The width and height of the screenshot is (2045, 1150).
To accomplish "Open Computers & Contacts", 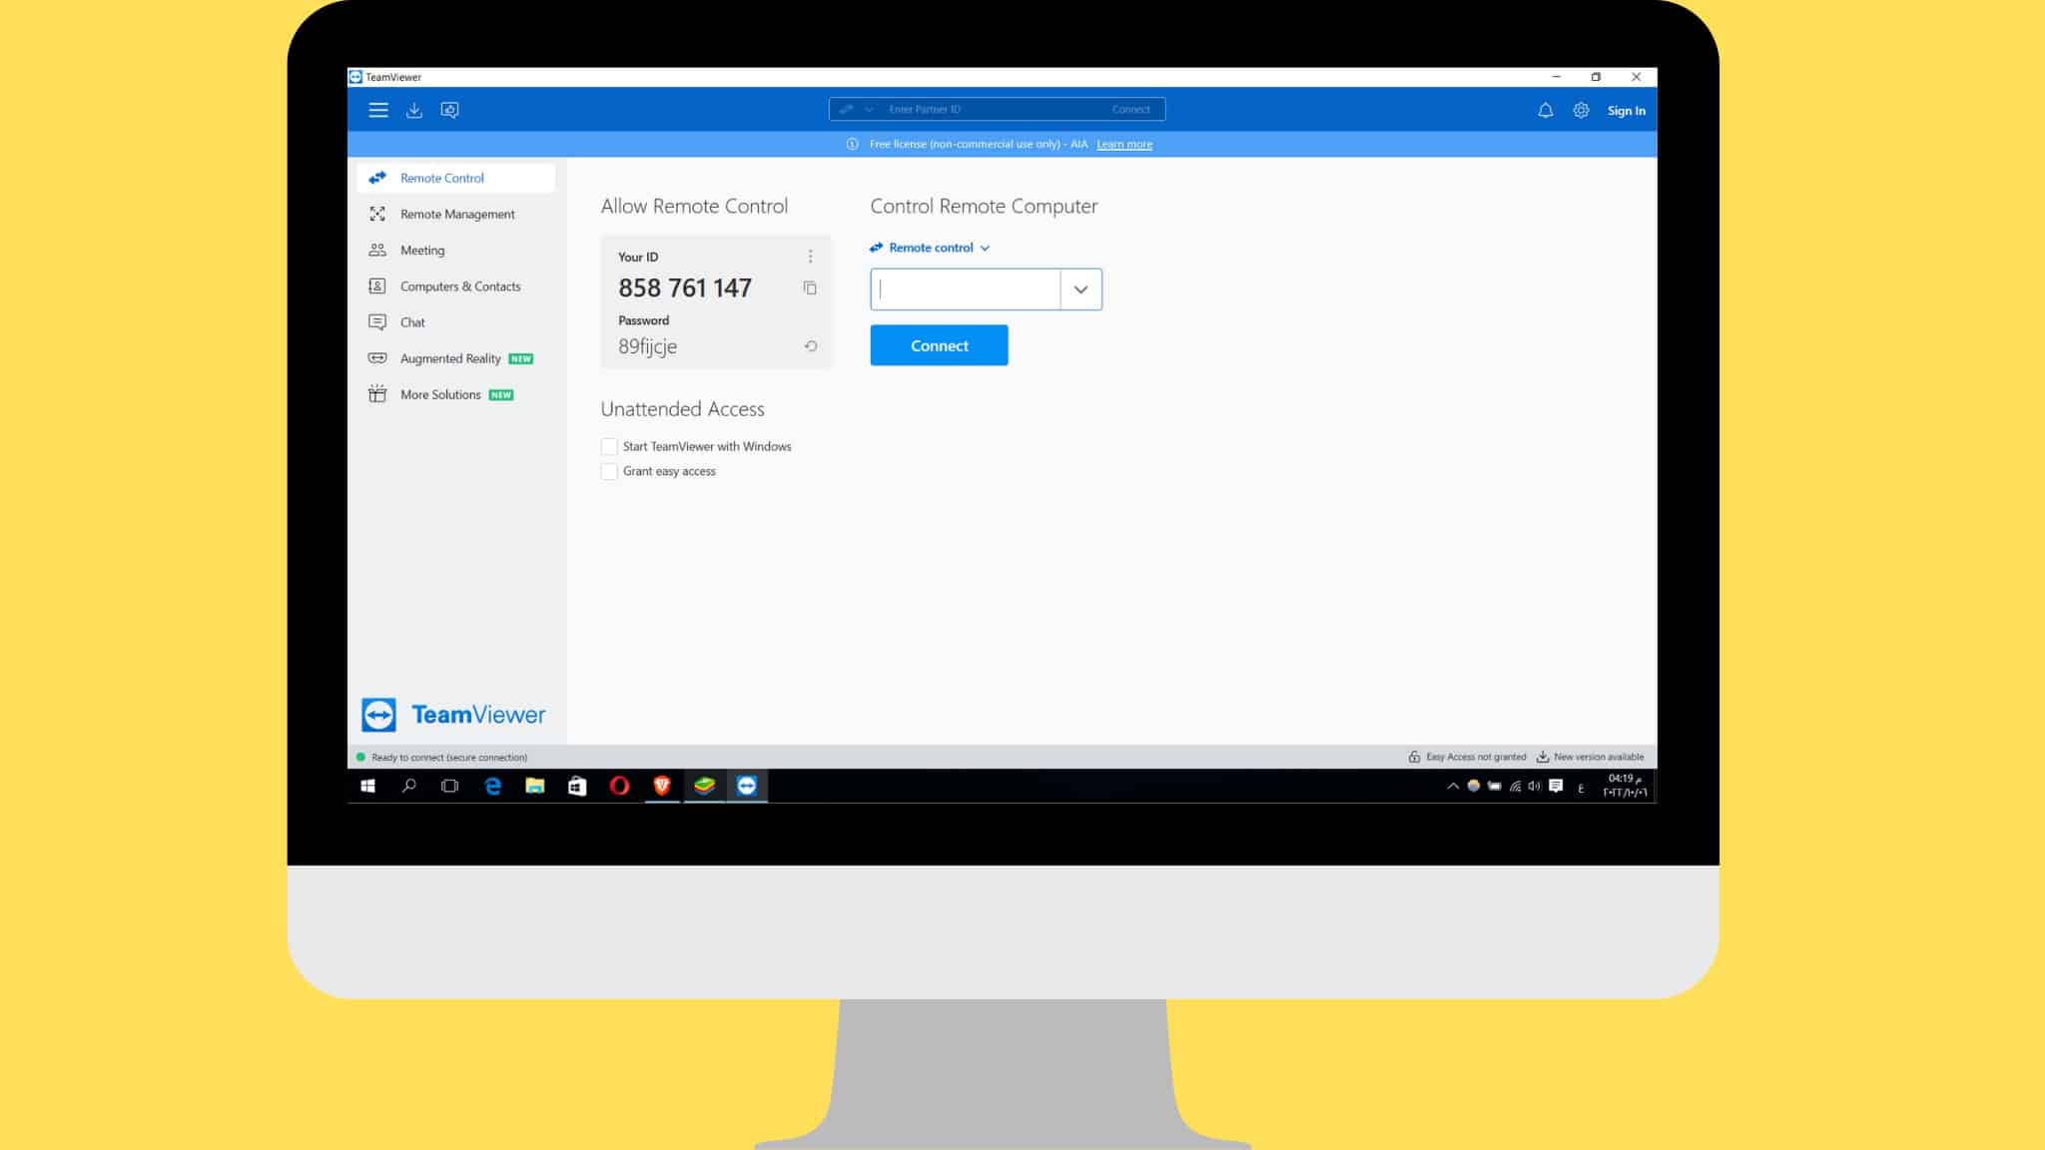I will click(455, 287).
